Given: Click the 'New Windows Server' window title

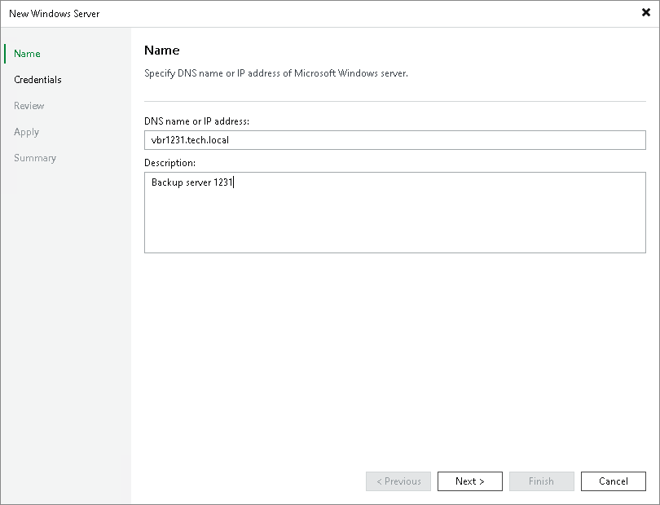Looking at the screenshot, I should (55, 14).
